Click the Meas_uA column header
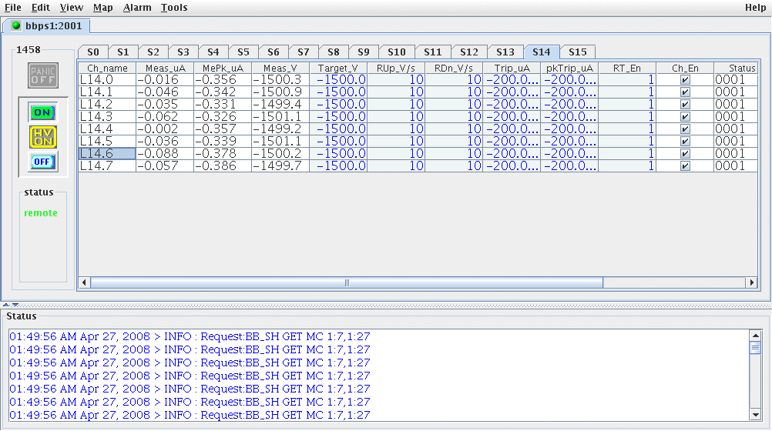Viewport: 772px width, 431px height. click(x=165, y=68)
